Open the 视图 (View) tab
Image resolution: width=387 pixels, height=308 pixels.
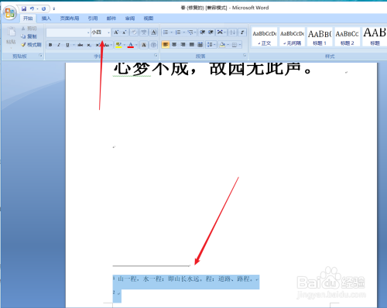click(x=149, y=19)
